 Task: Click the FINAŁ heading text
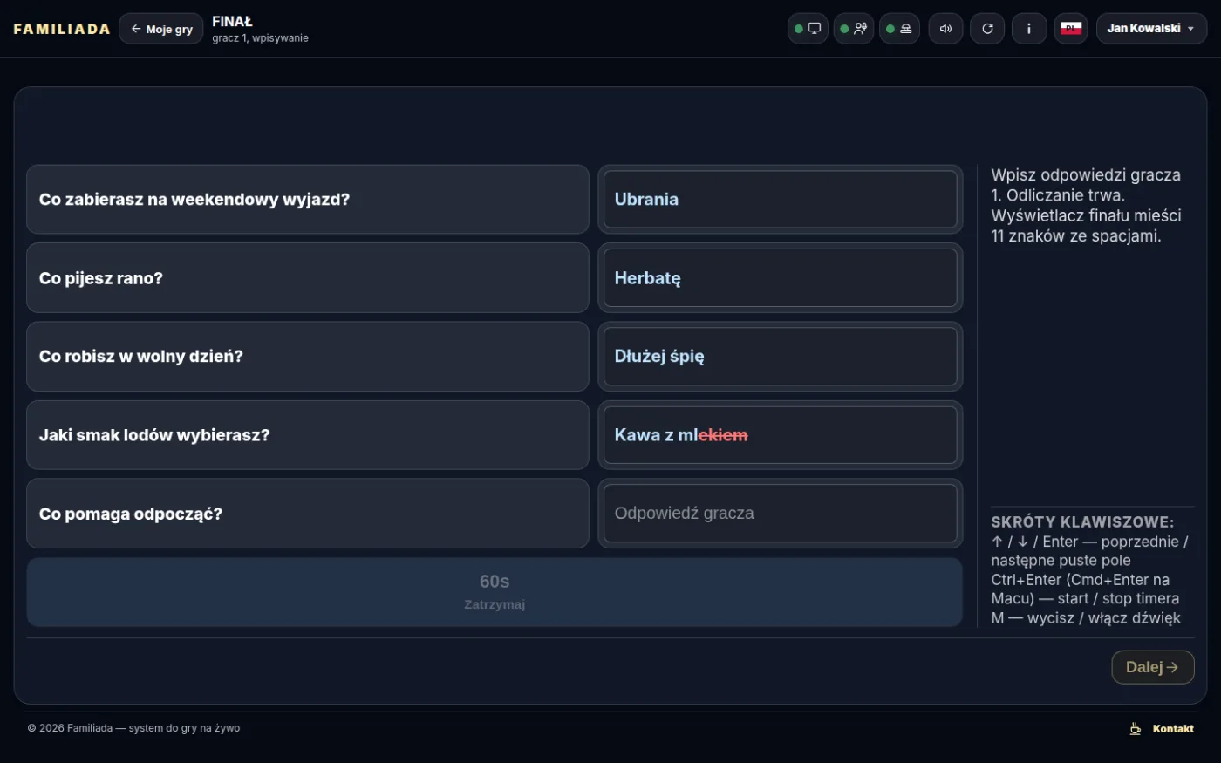[x=232, y=21]
